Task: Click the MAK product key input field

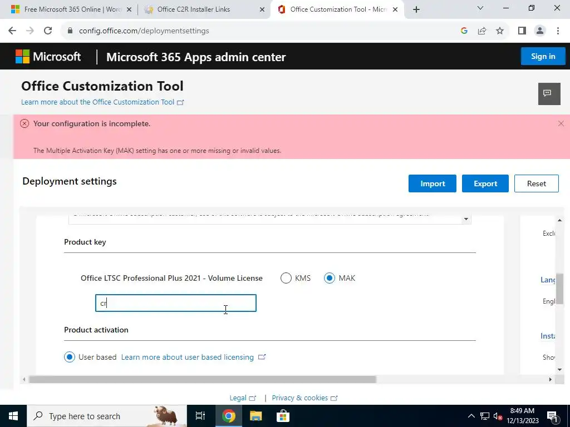Action: (x=176, y=303)
